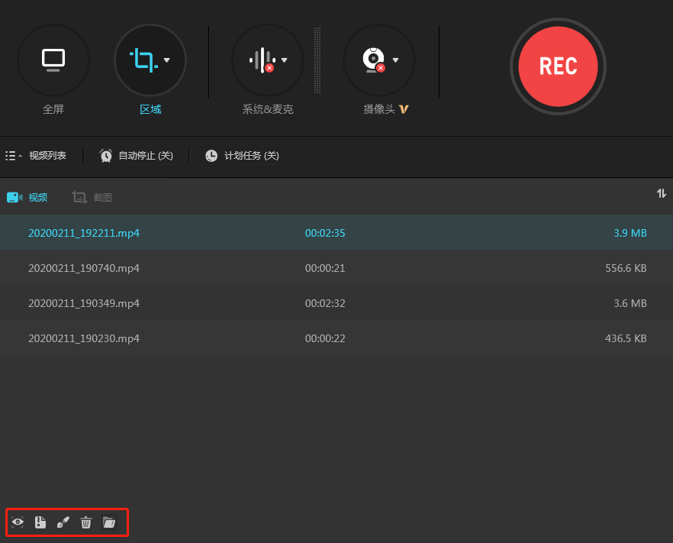Toggle 自动停止 auto-stop setting
Screen dimensions: 673x543
tap(136, 155)
